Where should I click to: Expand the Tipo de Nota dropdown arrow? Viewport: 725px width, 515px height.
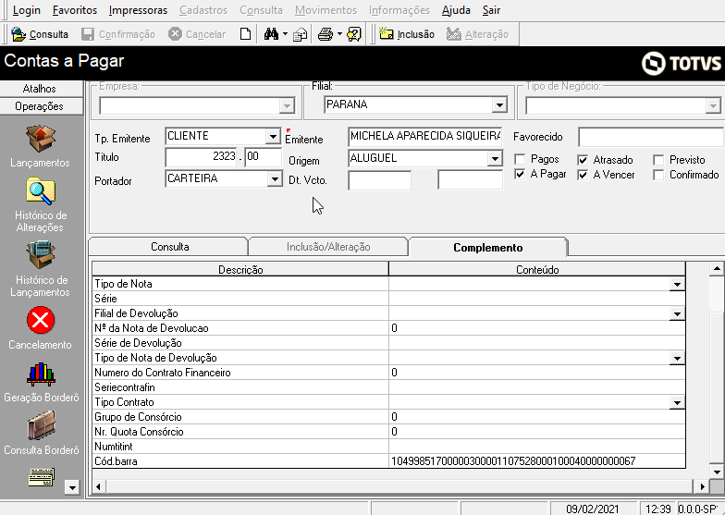(677, 285)
